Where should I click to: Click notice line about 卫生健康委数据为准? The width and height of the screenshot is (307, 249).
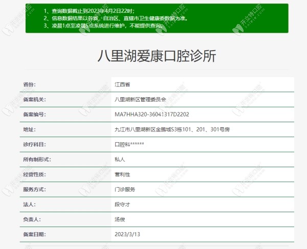click(x=116, y=18)
